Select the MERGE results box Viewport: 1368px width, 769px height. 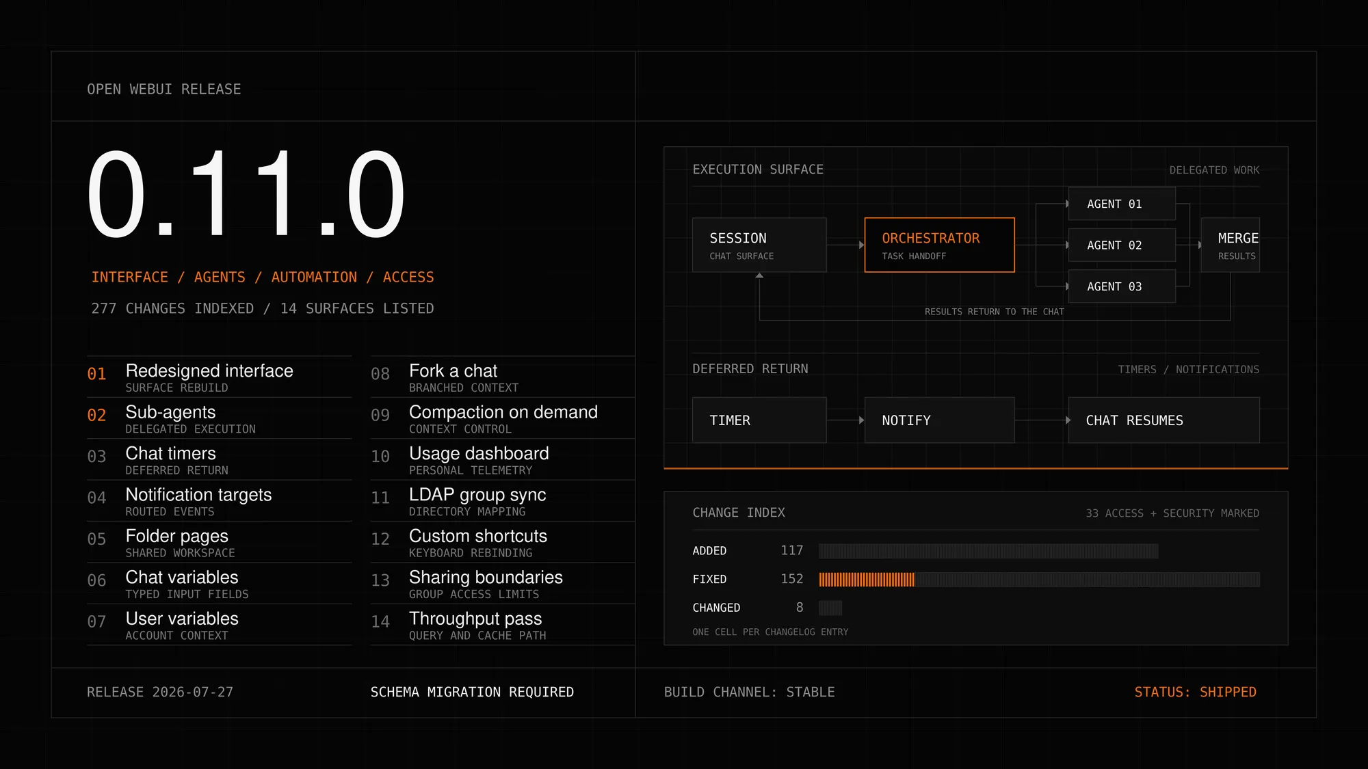(x=1231, y=245)
